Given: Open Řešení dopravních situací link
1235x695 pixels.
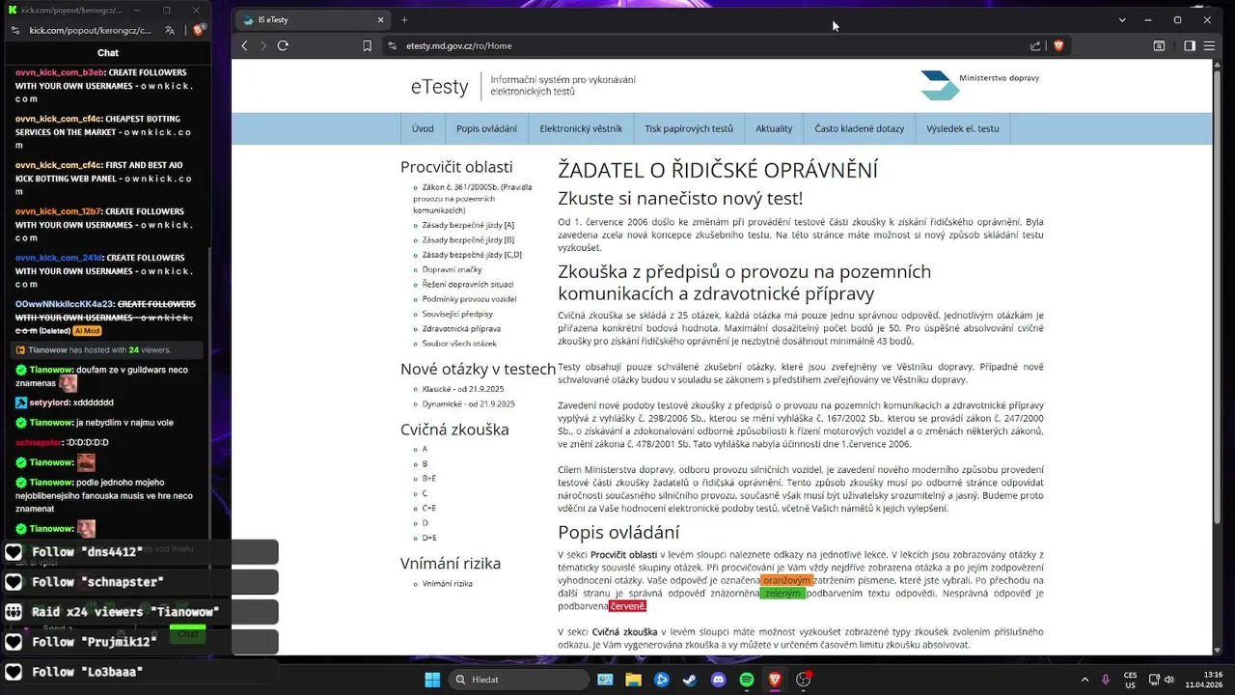Looking at the screenshot, I should click(468, 285).
